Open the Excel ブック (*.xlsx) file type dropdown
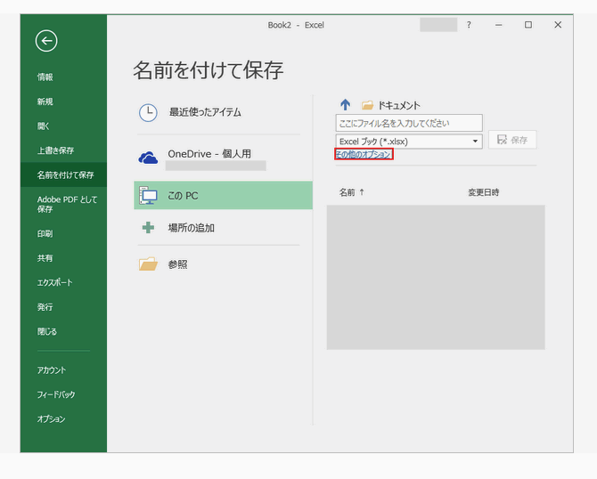 409,142
